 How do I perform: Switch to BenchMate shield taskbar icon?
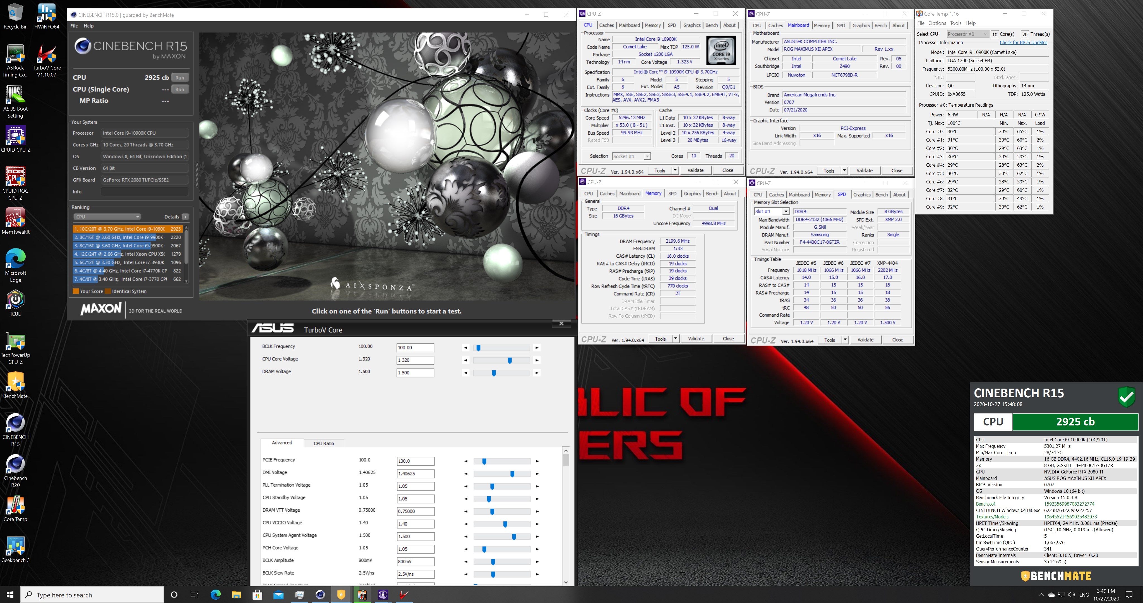click(341, 595)
